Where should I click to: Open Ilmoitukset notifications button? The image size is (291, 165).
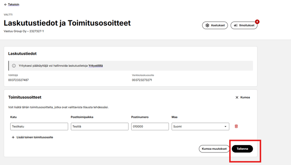point(244,26)
